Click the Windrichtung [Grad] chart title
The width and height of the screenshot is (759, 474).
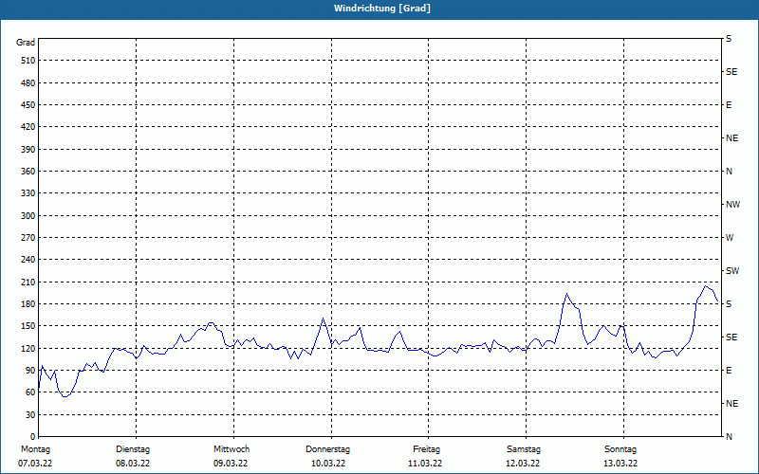coord(382,9)
